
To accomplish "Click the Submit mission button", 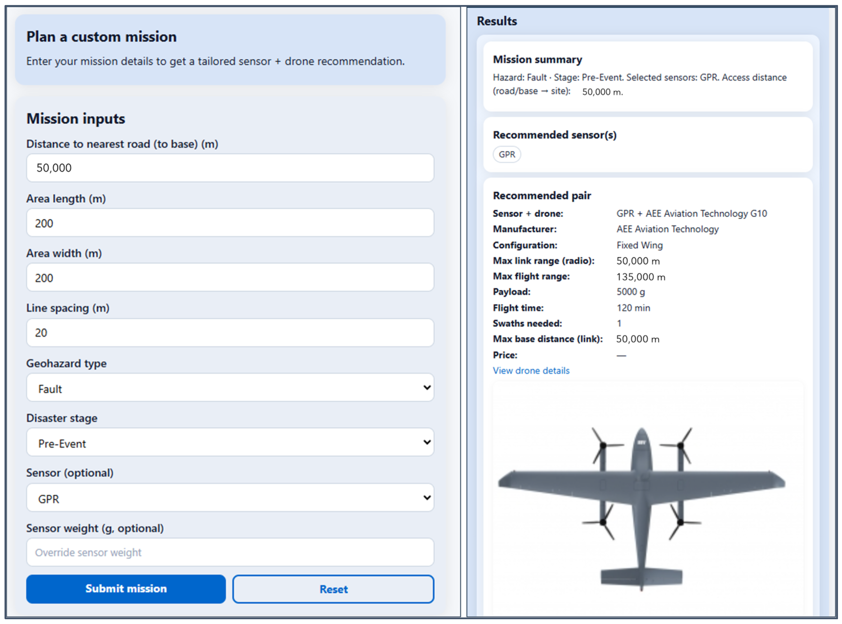I will pyautogui.click(x=126, y=588).
